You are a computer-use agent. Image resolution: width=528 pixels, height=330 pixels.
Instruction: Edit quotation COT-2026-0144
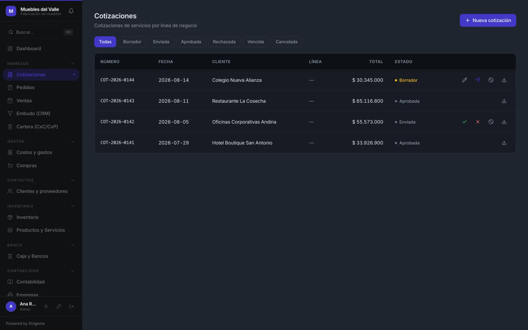464,80
